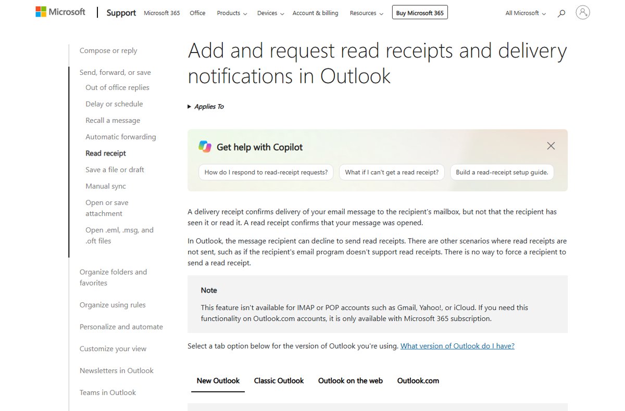Open 'Open or save attachment' article
Screen dimensions: 625x411
coord(107,208)
